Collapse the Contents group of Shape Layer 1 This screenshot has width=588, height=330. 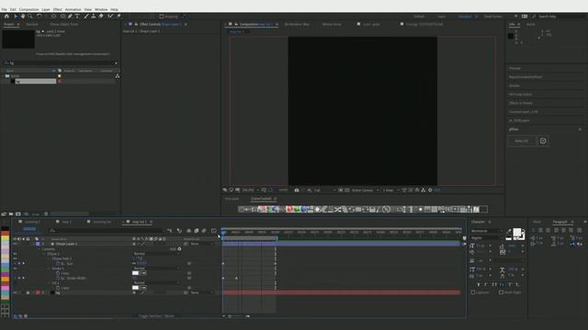pyautogui.click(x=40, y=248)
